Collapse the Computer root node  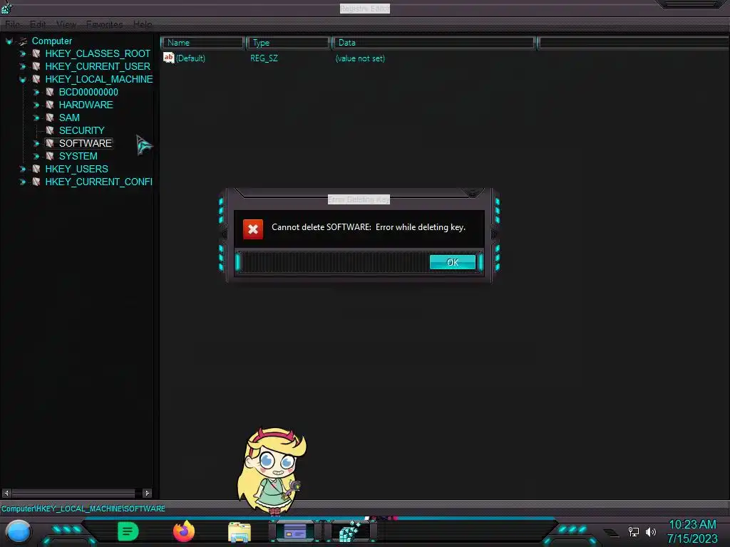(x=9, y=41)
